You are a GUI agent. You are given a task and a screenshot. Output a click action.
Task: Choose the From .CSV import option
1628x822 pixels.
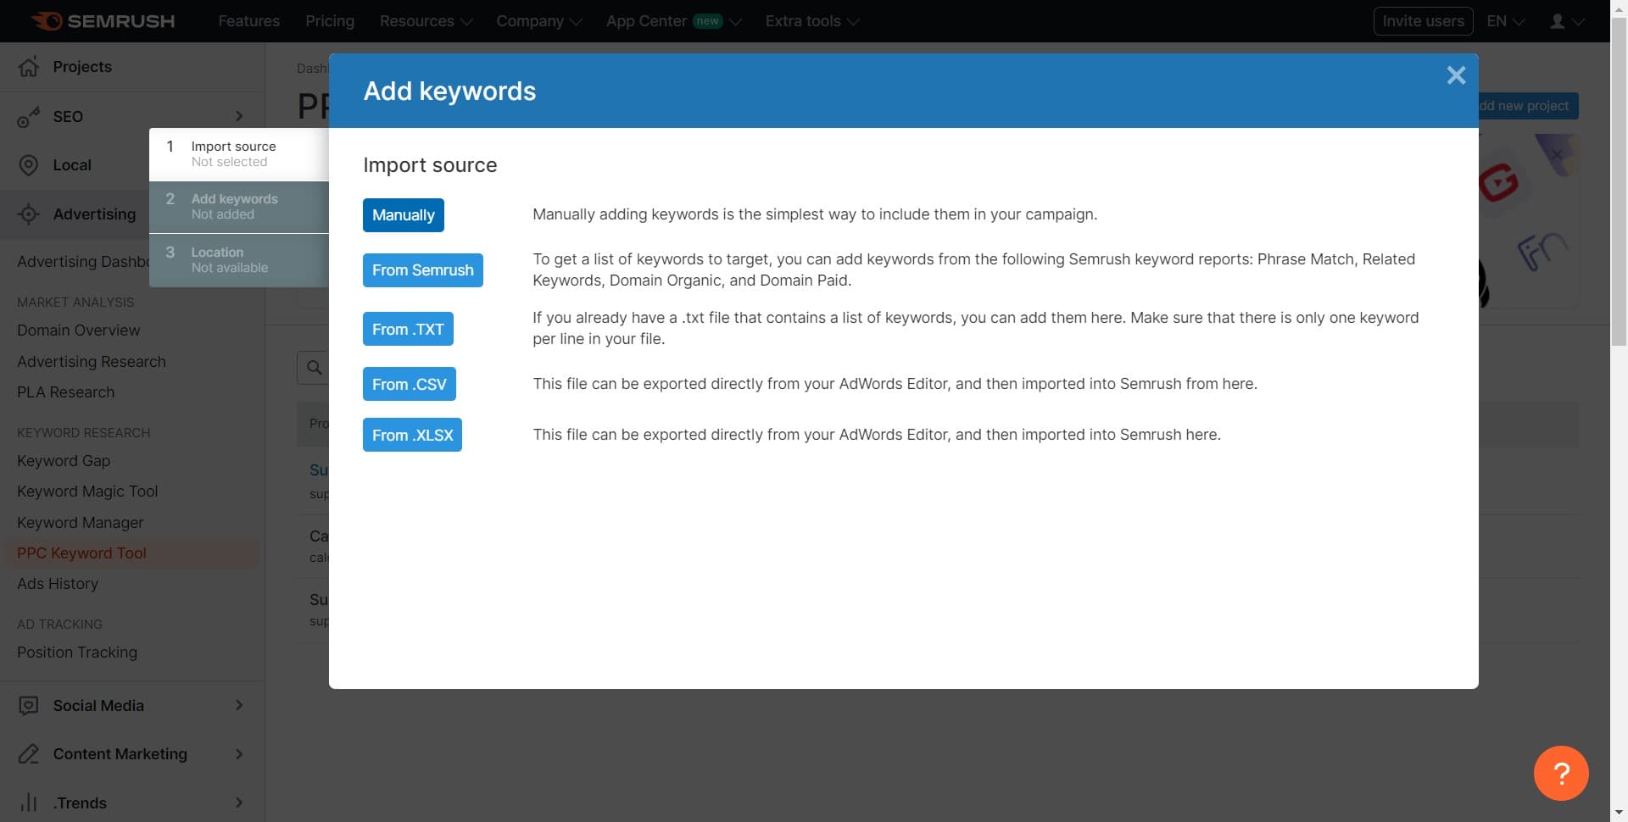click(x=410, y=384)
